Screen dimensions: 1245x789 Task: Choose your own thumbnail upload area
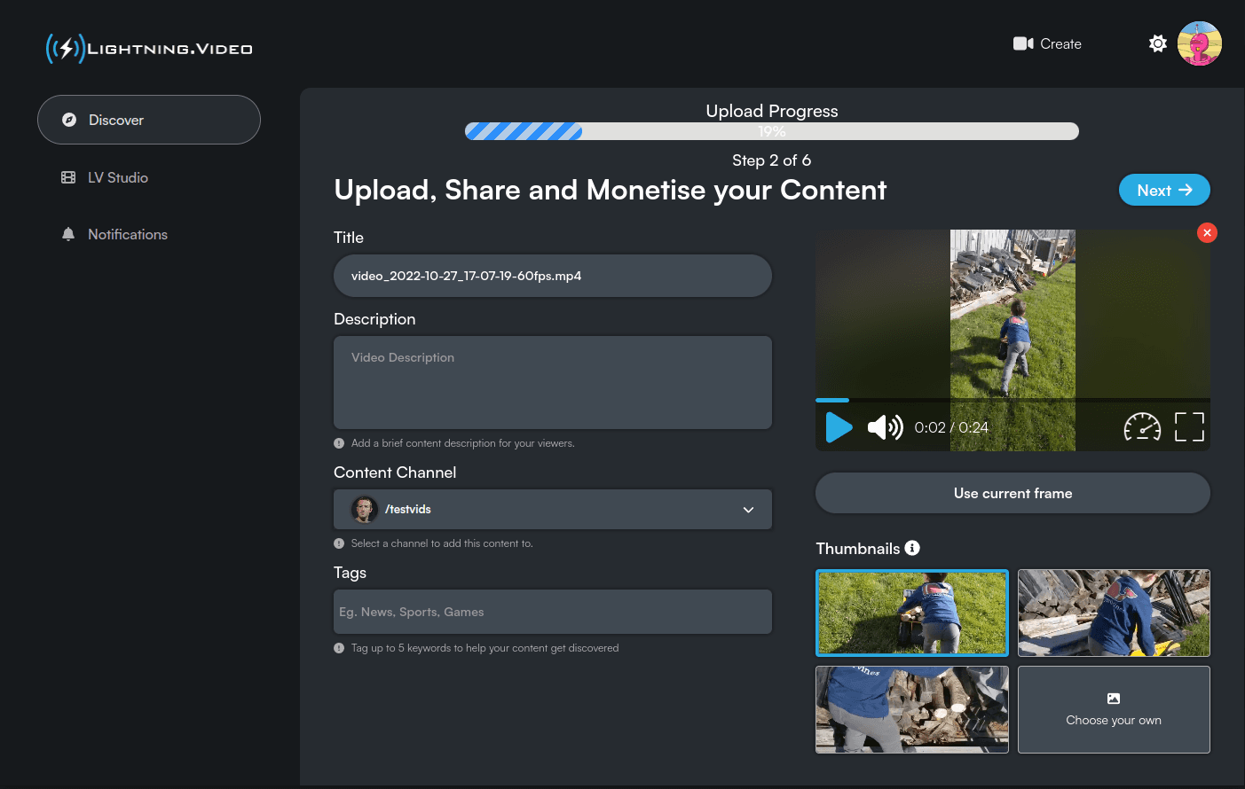1114,709
